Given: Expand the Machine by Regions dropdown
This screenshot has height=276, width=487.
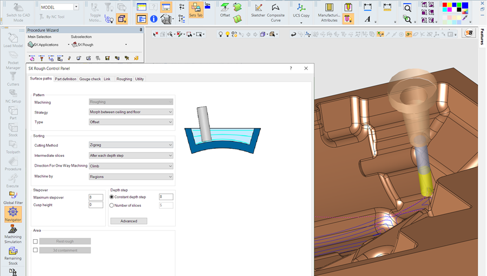Looking at the screenshot, I should click(131, 176).
